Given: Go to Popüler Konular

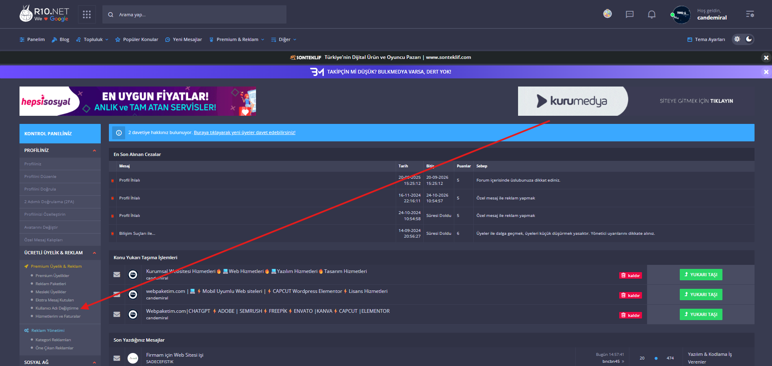Looking at the screenshot, I should pos(137,39).
